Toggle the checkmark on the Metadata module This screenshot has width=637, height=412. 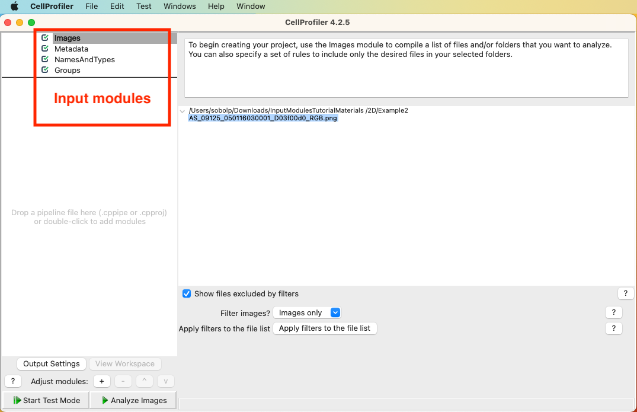tap(44, 49)
